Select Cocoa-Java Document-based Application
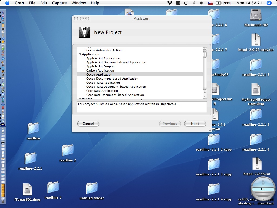Viewport: 277px width, 208px height. coord(116,87)
